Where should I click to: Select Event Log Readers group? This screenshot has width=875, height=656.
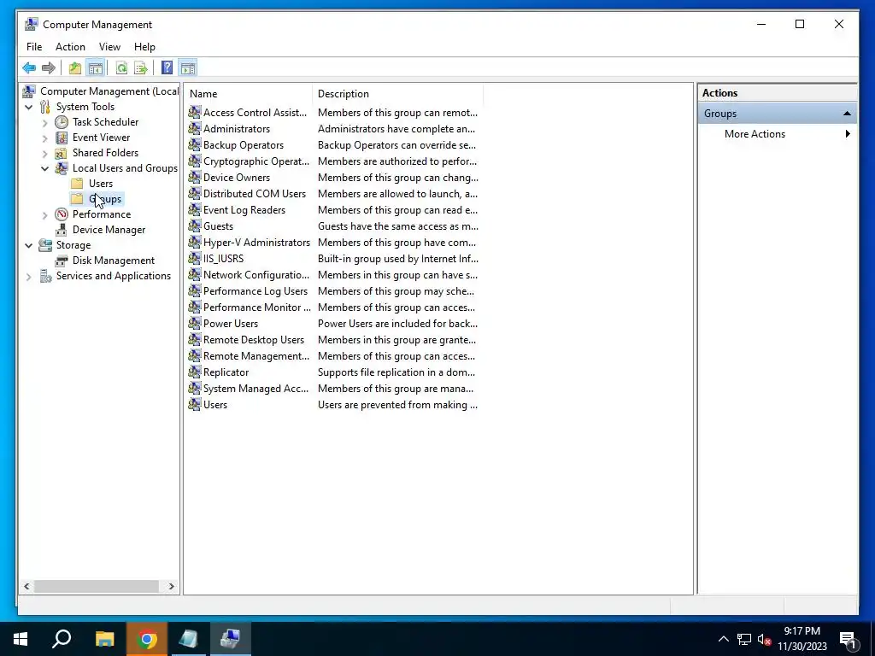pos(244,210)
